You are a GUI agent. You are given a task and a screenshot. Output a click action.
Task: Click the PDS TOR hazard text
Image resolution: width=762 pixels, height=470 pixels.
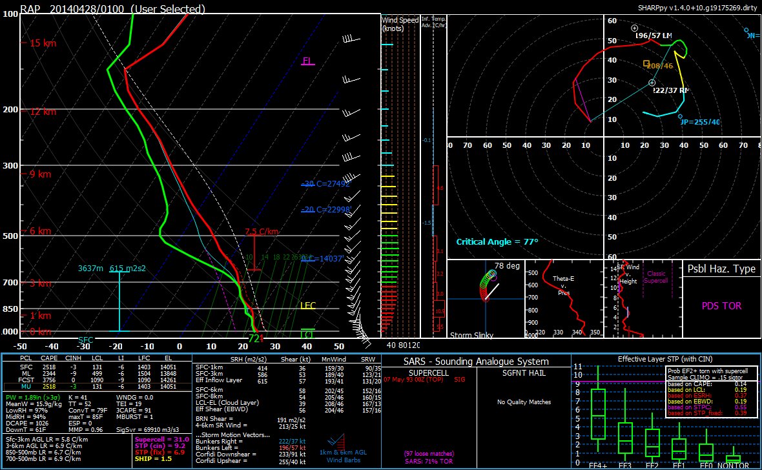pyautogui.click(x=721, y=306)
